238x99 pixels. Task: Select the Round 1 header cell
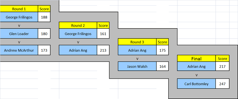(19, 9)
